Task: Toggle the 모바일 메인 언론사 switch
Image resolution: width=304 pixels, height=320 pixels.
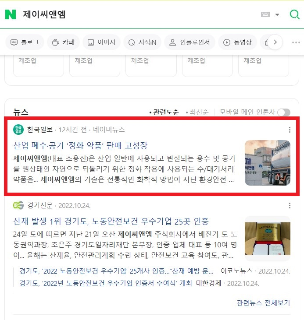Action: click(284, 112)
